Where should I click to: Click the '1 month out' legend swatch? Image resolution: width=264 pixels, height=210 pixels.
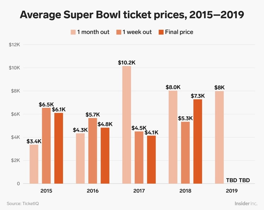73,32
